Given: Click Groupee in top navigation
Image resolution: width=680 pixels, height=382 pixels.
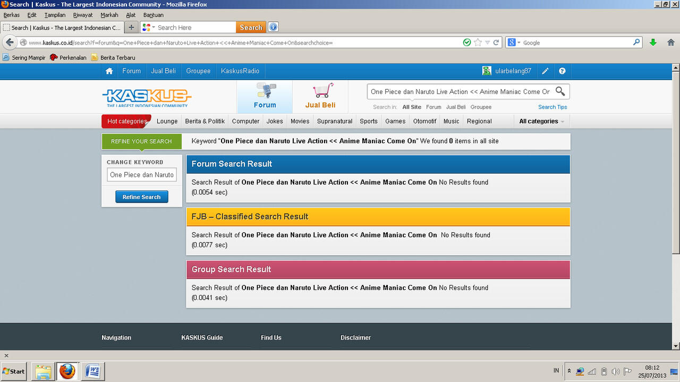Looking at the screenshot, I should pyautogui.click(x=198, y=71).
